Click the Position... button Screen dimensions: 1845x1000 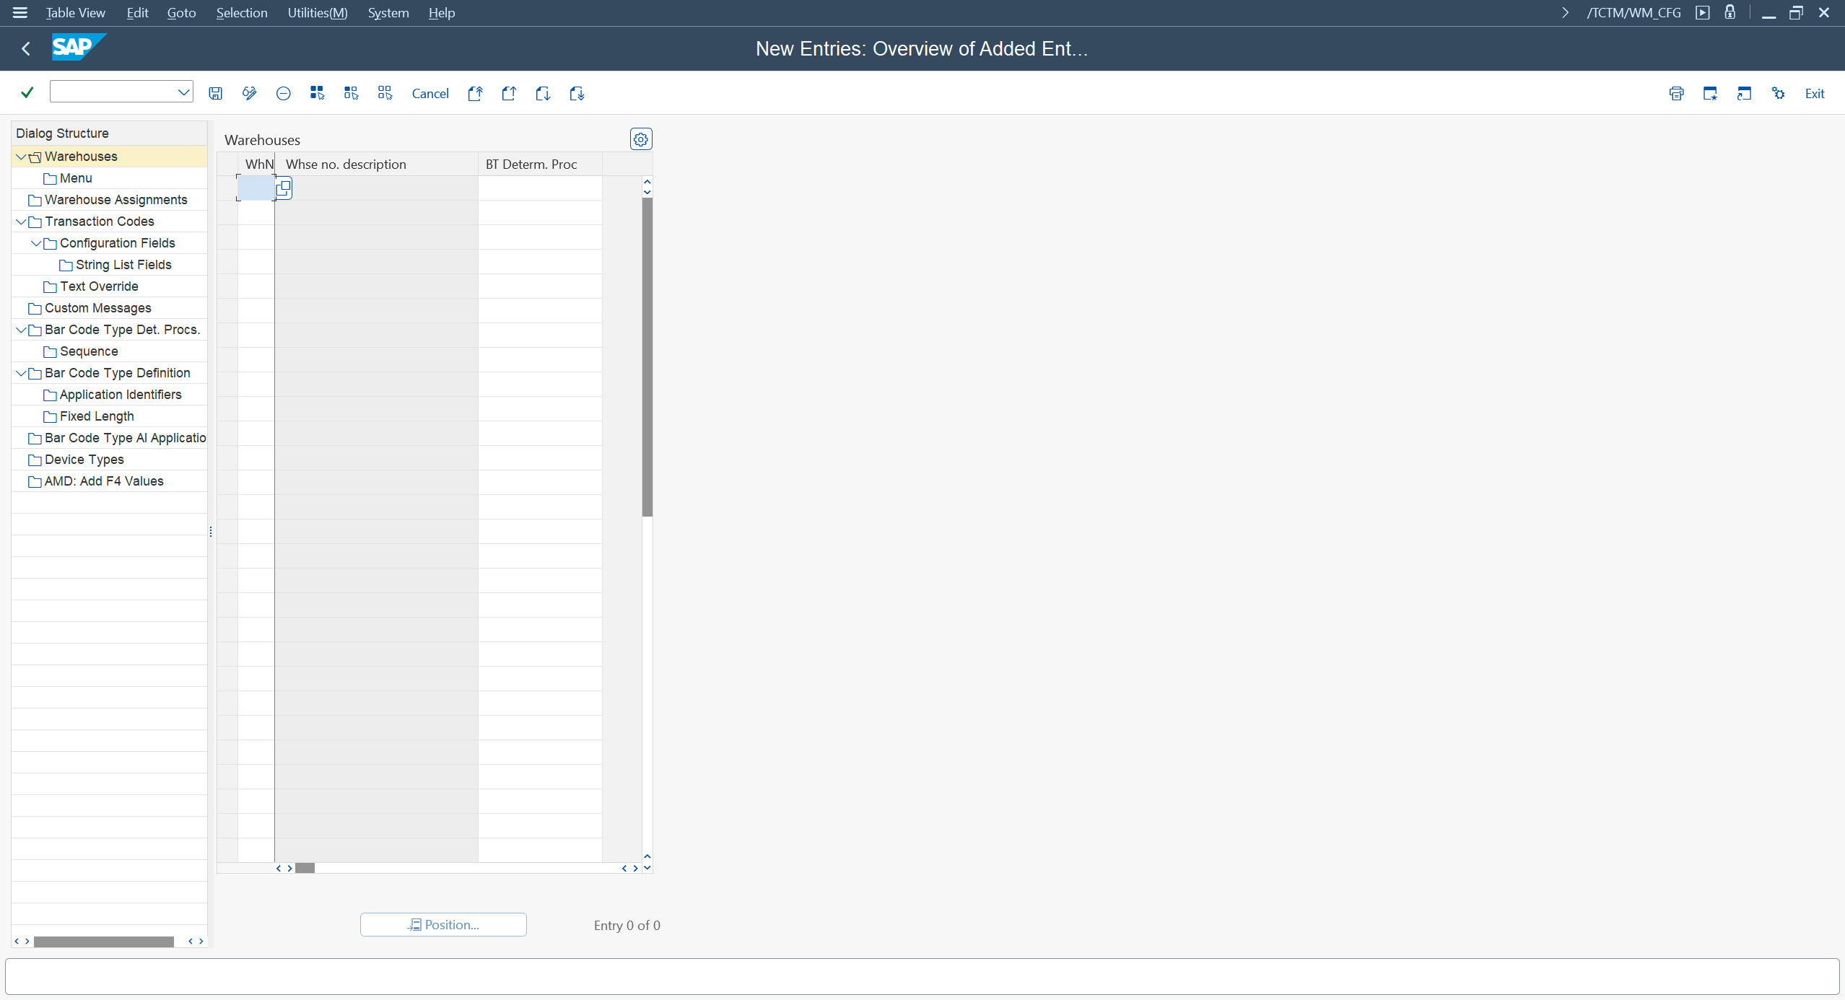(443, 924)
